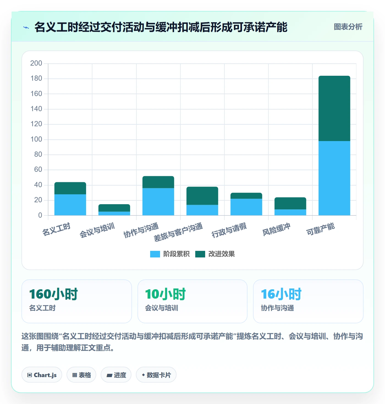
Task: Click the 100 value on the y-axis
Action: click(36, 139)
